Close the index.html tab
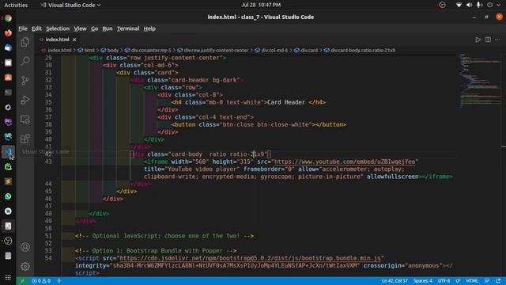 coord(74,40)
